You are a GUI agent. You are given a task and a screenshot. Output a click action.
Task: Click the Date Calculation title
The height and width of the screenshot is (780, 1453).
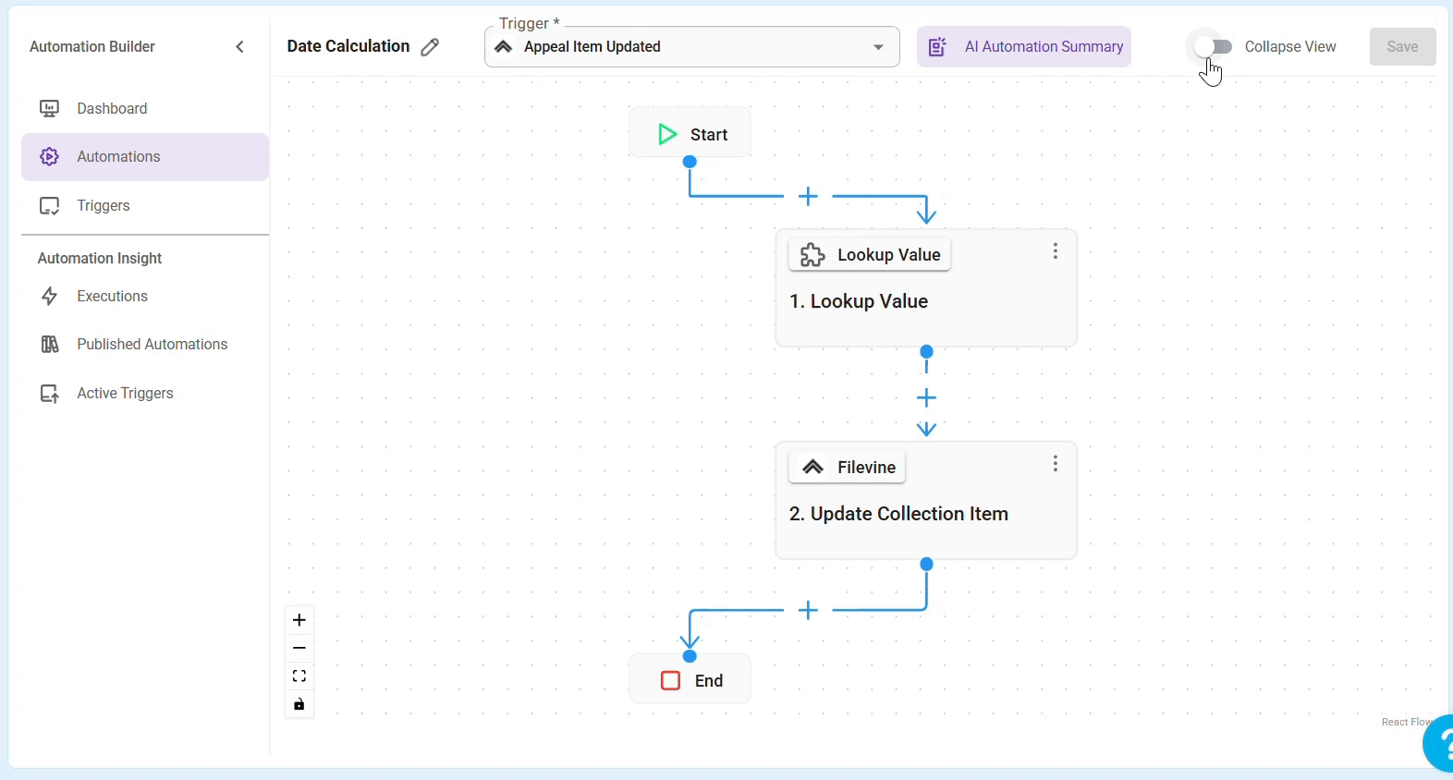pyautogui.click(x=348, y=46)
